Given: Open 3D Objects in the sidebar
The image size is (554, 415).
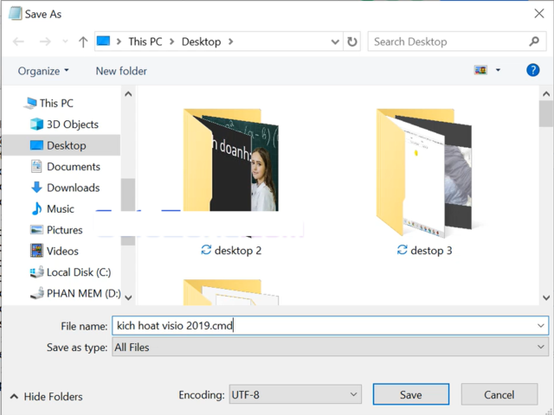Looking at the screenshot, I should 64,124.
